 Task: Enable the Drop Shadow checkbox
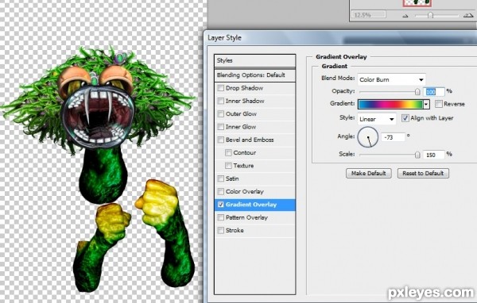click(x=220, y=88)
